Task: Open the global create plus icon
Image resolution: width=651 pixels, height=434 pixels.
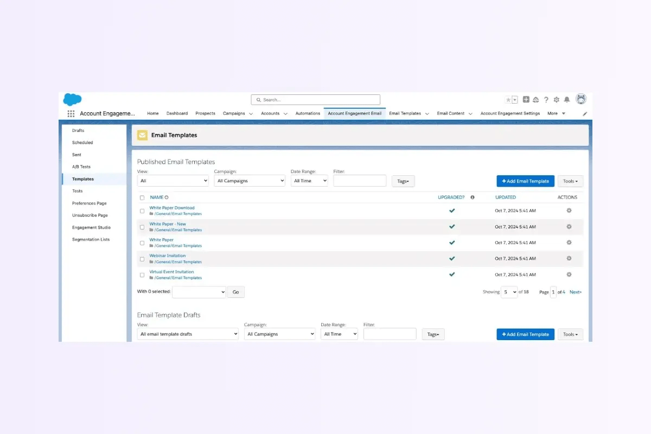Action: [x=525, y=99]
